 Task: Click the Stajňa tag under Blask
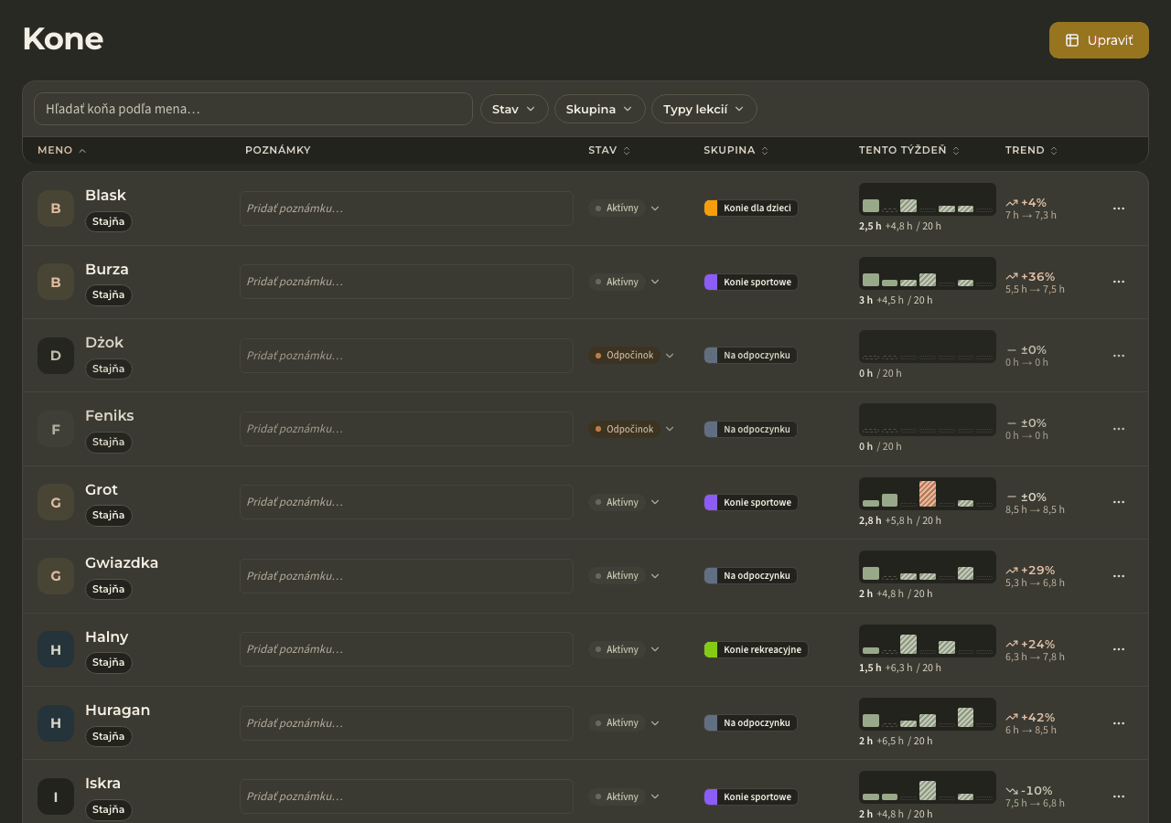[x=109, y=222]
